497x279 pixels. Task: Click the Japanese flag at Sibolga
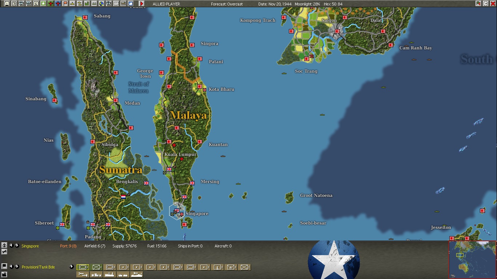coord(92,142)
